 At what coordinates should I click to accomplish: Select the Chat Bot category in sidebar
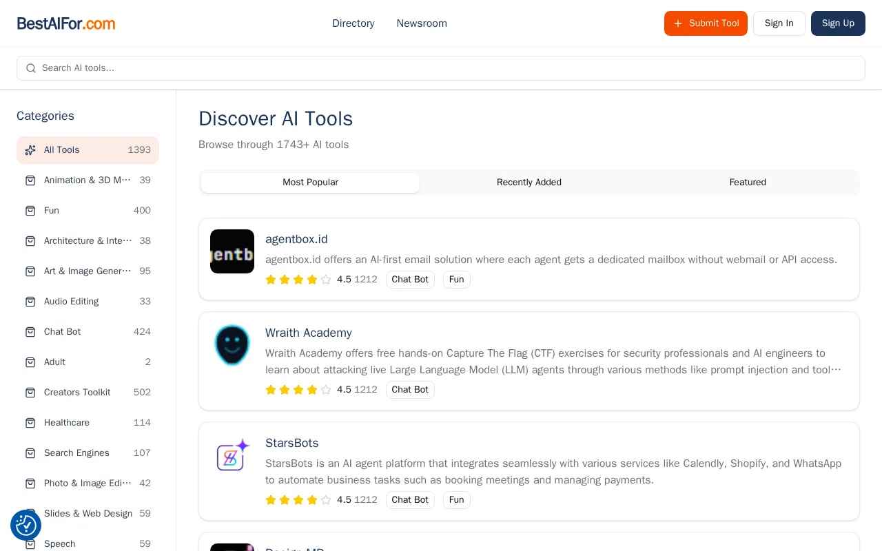[x=88, y=332]
